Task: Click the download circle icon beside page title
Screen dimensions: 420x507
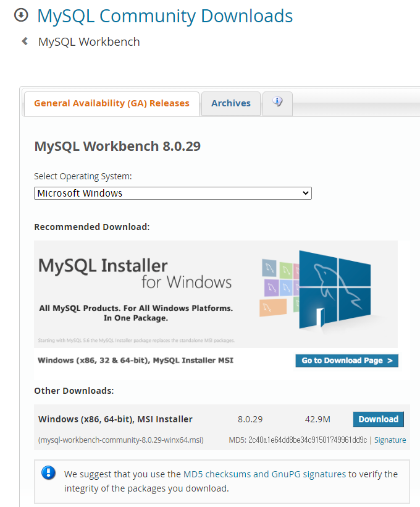Action: [x=21, y=15]
